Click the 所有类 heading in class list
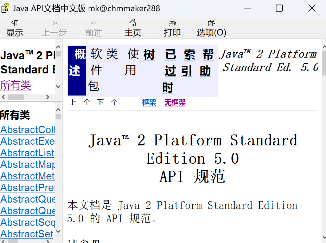The image size is (326, 243). [15, 115]
